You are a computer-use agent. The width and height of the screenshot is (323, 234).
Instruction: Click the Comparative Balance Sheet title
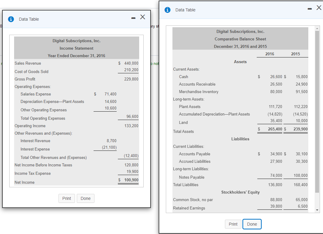(x=240, y=39)
